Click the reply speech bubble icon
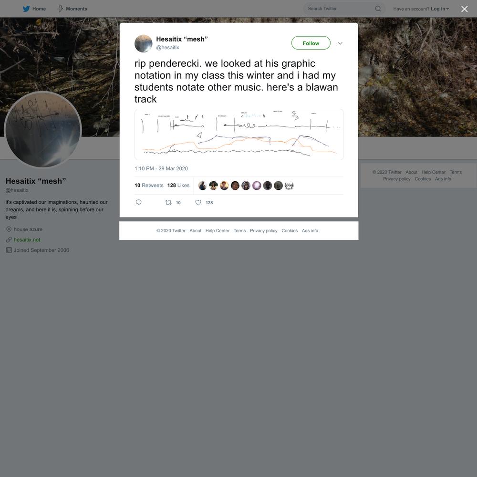The width and height of the screenshot is (477, 477). pyautogui.click(x=138, y=202)
